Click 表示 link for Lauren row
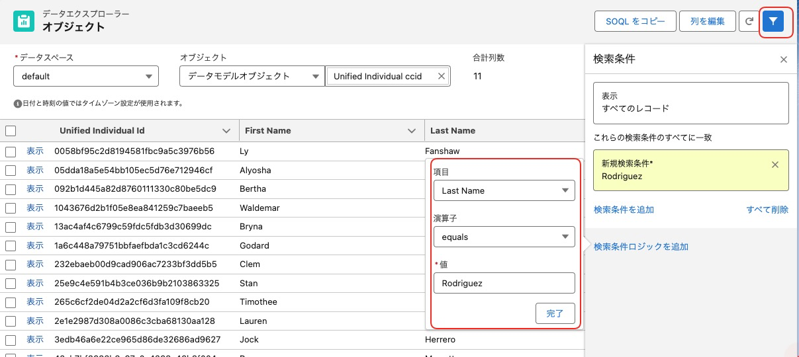799x357 pixels. click(35, 321)
